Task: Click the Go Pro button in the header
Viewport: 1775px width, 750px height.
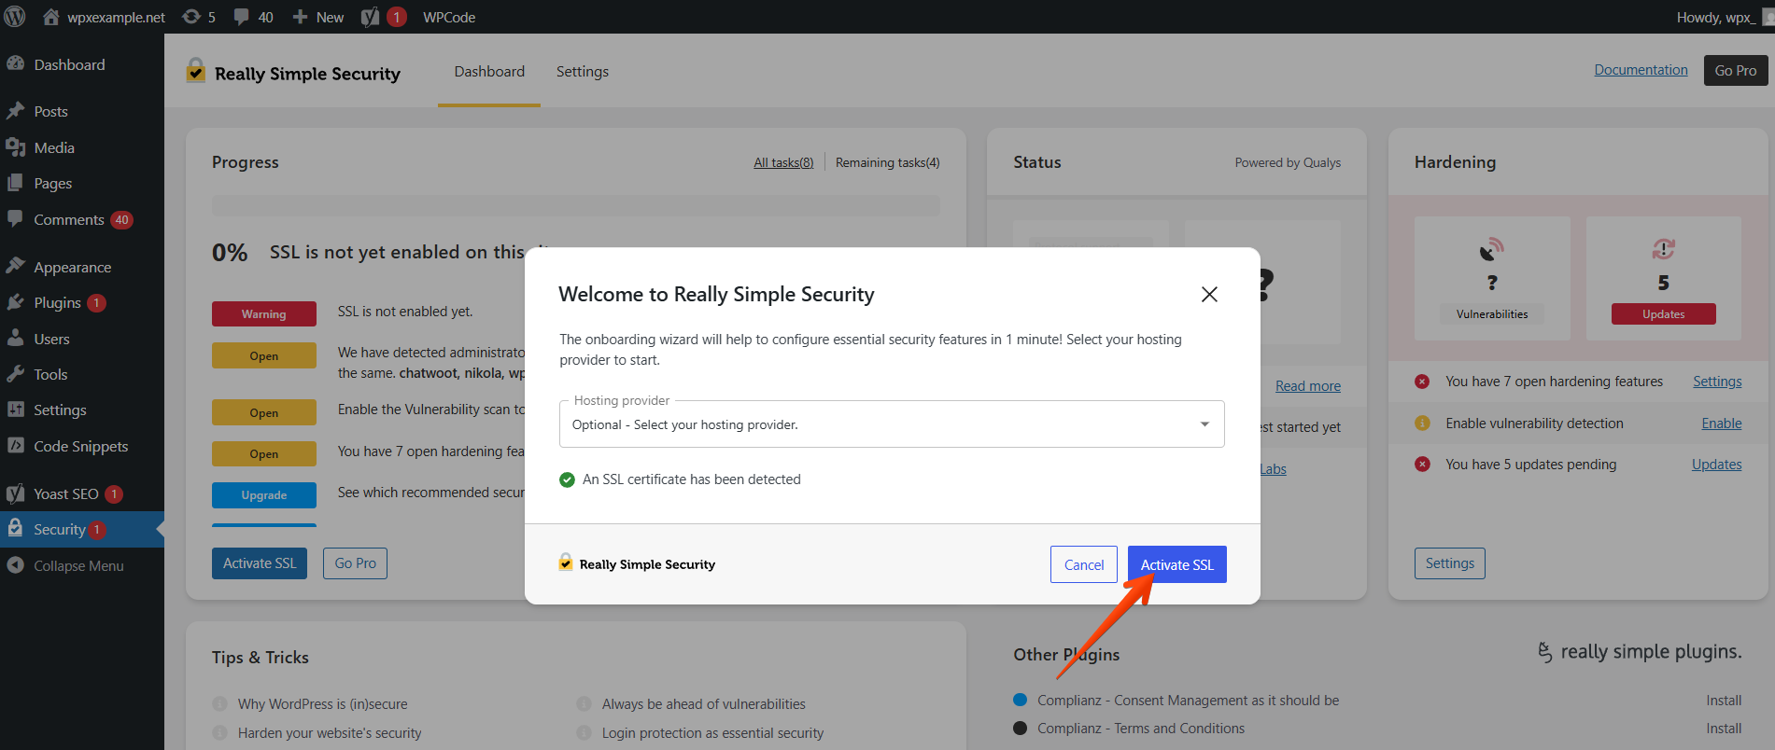Action: pos(1735,71)
